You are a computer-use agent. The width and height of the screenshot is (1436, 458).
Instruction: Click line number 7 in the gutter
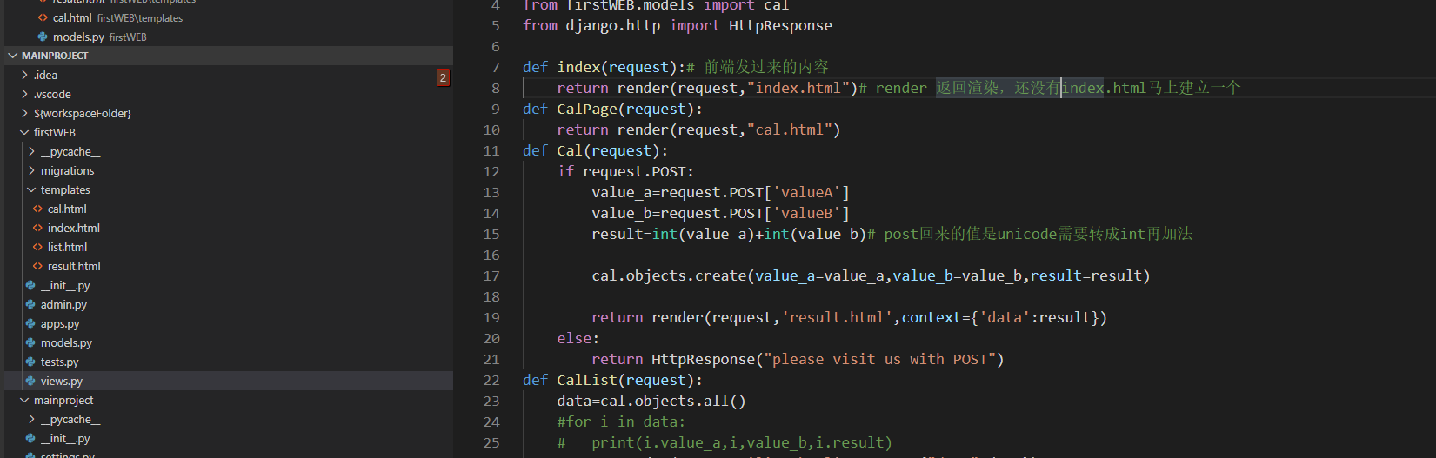click(x=496, y=68)
